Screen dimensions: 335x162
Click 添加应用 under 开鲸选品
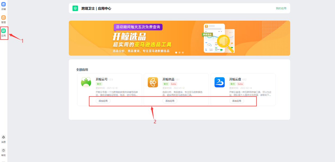170,101
